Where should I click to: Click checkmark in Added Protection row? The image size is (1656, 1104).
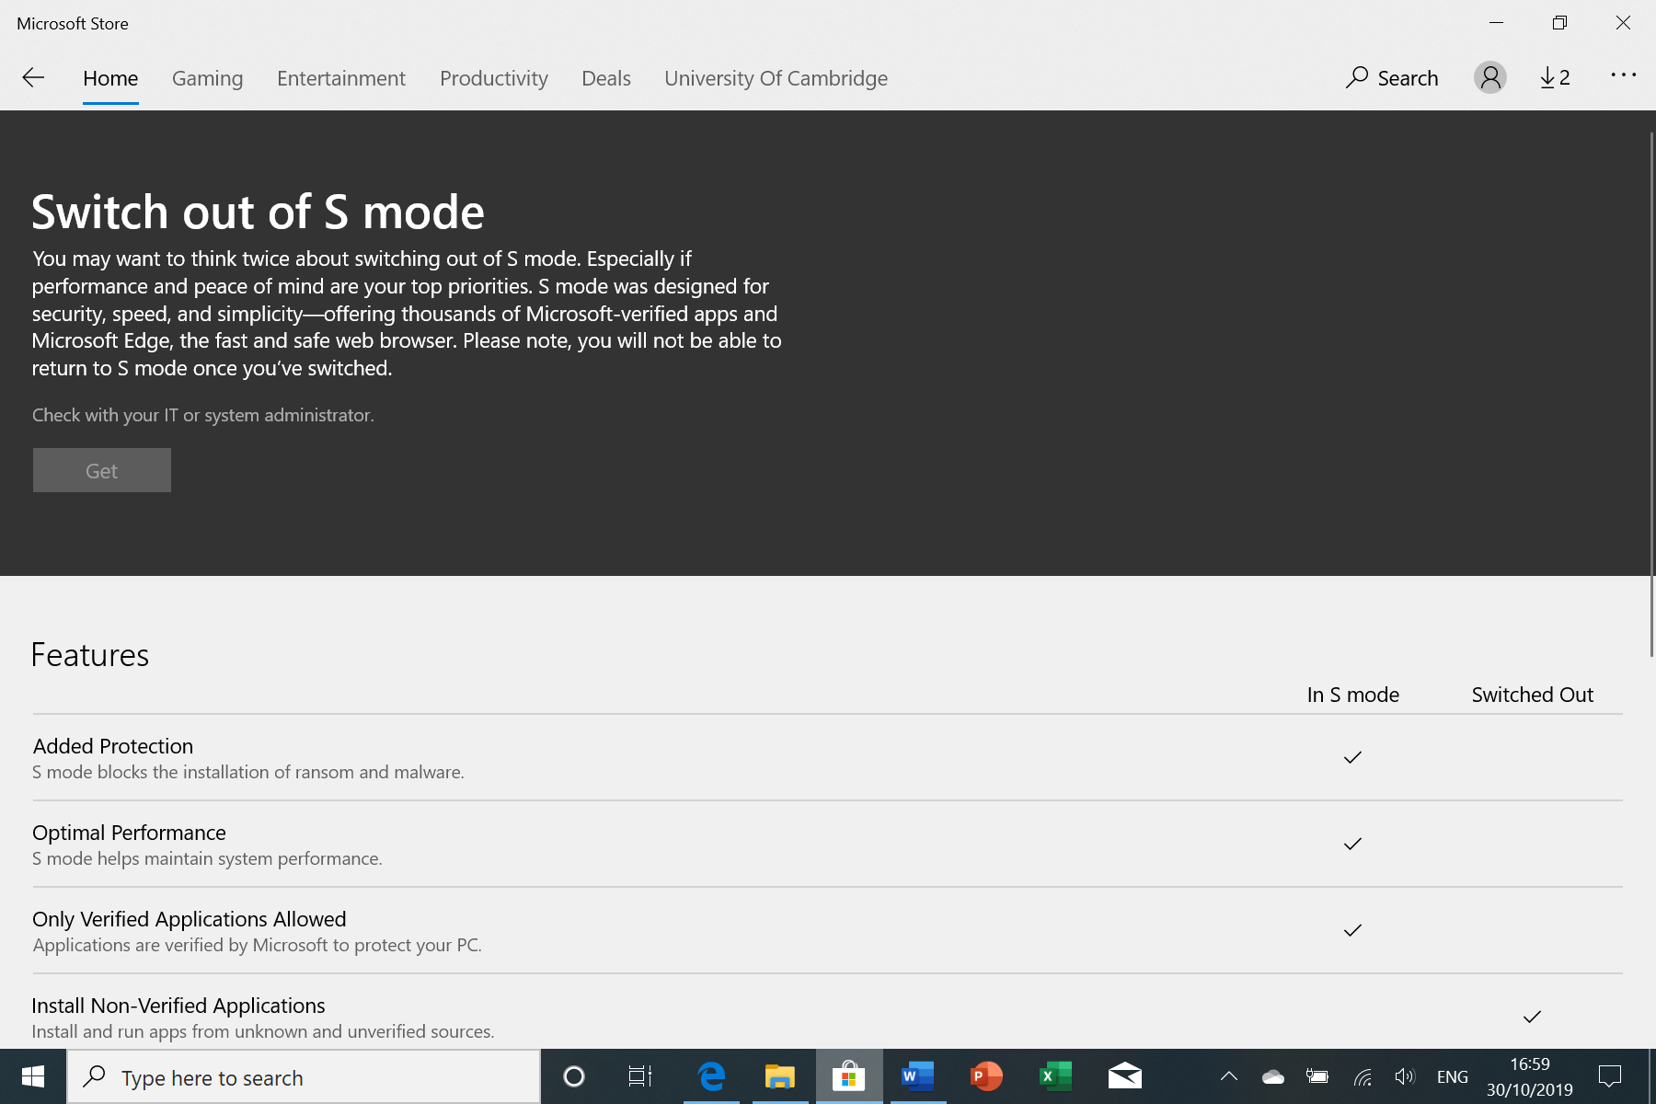click(x=1352, y=757)
